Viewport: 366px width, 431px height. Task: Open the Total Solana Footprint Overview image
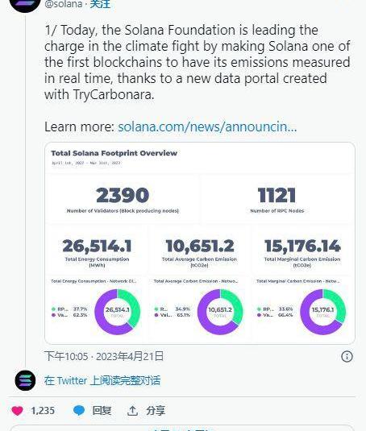pyautogui.click(x=200, y=243)
